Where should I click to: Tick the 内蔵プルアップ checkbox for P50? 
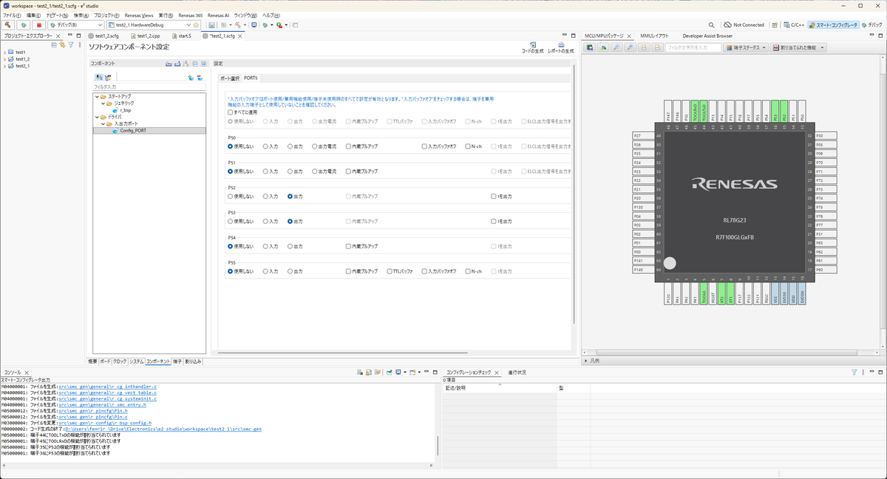350,146
